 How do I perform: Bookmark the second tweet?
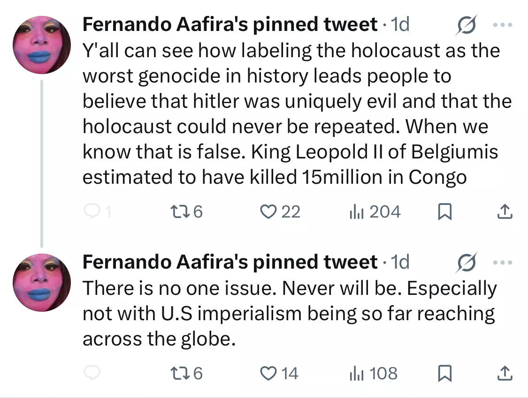pyautogui.click(x=444, y=373)
